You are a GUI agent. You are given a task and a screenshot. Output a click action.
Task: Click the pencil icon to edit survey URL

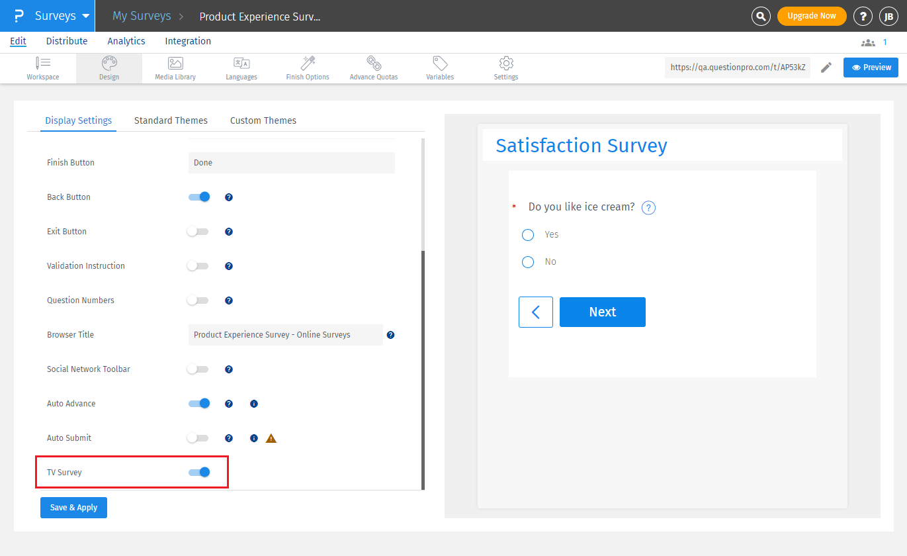(826, 68)
